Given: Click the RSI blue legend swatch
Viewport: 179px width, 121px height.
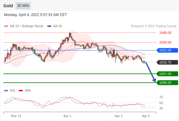Looking at the screenshot, I should [x=6, y=91].
